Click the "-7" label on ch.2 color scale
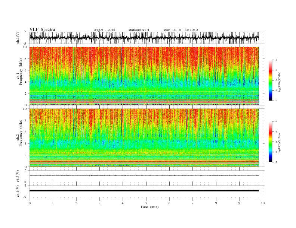Viewport: 296px width, 228px height. [276, 162]
